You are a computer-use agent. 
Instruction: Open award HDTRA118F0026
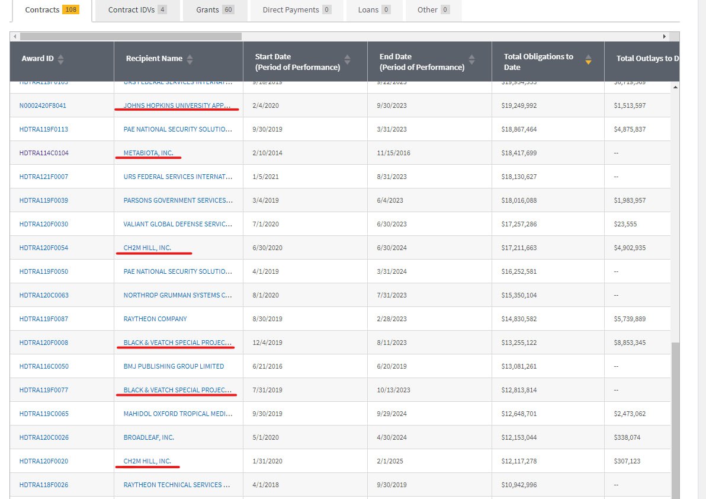(x=44, y=485)
